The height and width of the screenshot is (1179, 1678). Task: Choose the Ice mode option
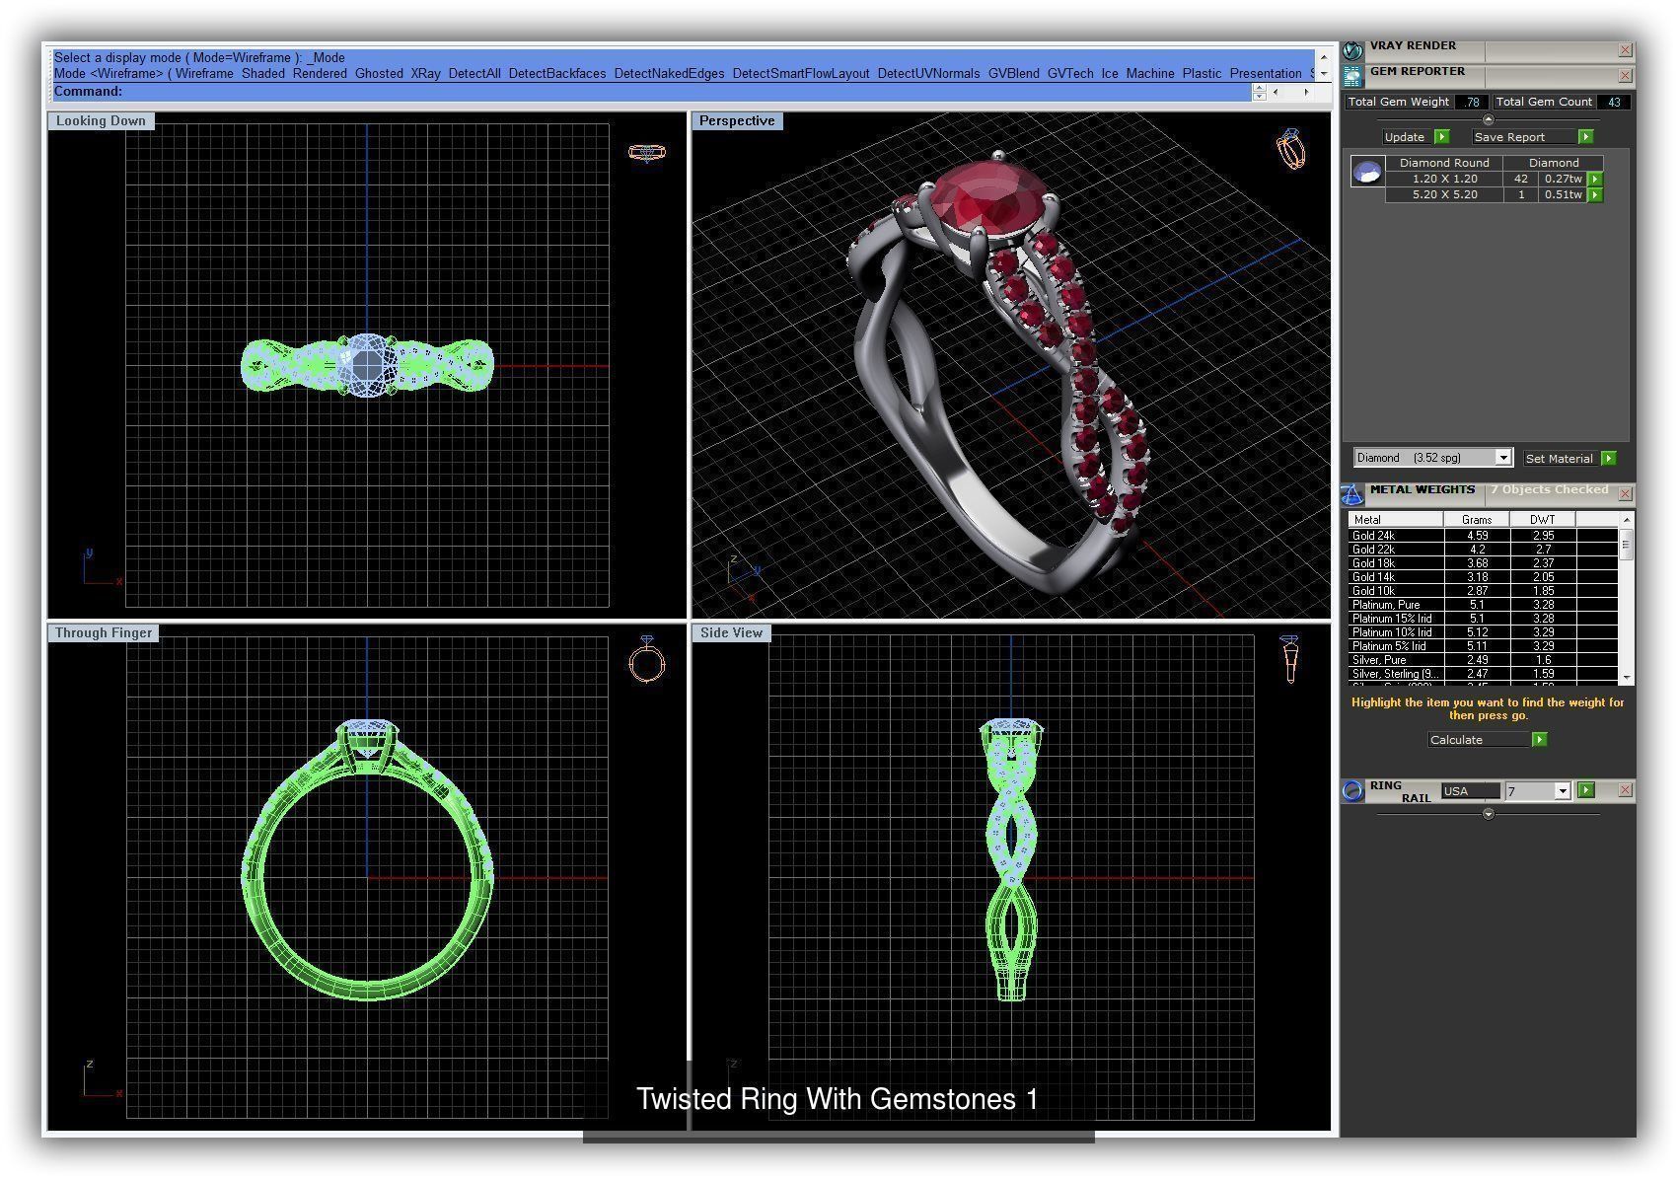pos(1110,73)
